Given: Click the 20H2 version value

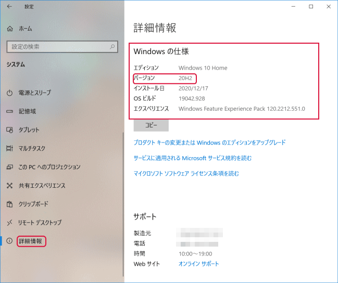Looking at the screenshot, I should click(185, 78).
